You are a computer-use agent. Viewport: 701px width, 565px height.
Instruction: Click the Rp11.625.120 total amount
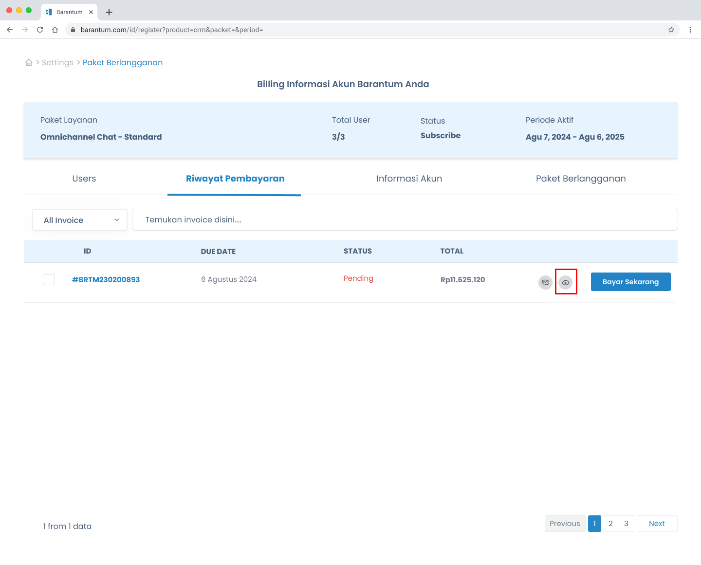pyautogui.click(x=462, y=280)
